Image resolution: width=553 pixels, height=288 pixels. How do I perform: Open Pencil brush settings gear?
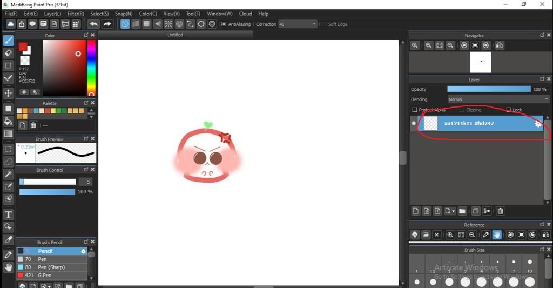(83, 251)
